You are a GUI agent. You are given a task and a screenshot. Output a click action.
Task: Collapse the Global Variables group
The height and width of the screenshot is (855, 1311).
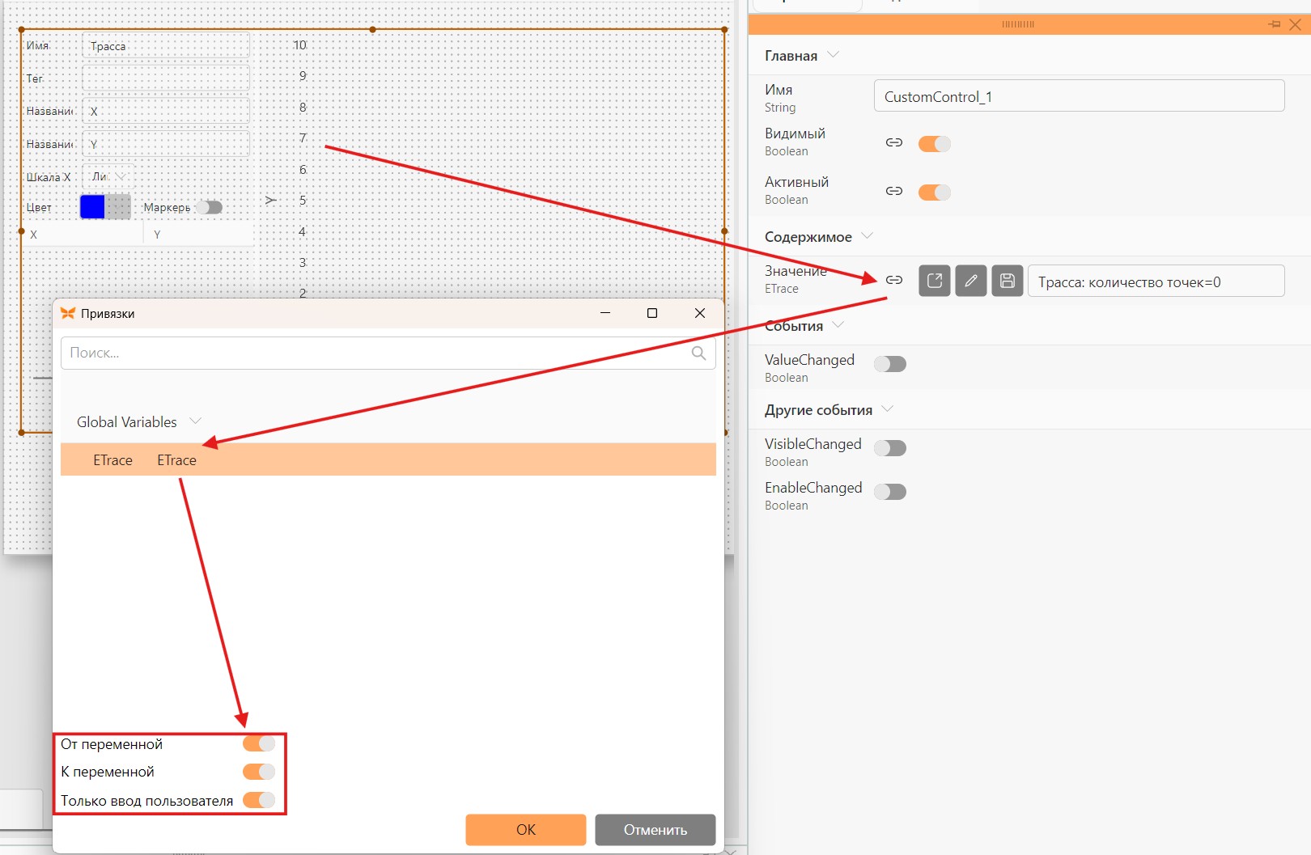tap(195, 421)
